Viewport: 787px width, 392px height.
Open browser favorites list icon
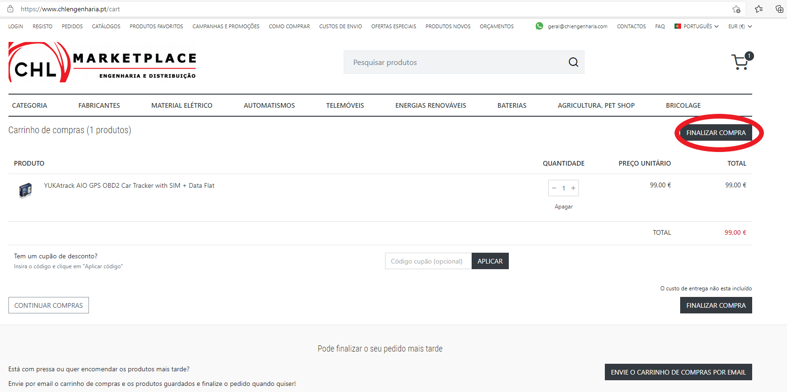point(759,9)
